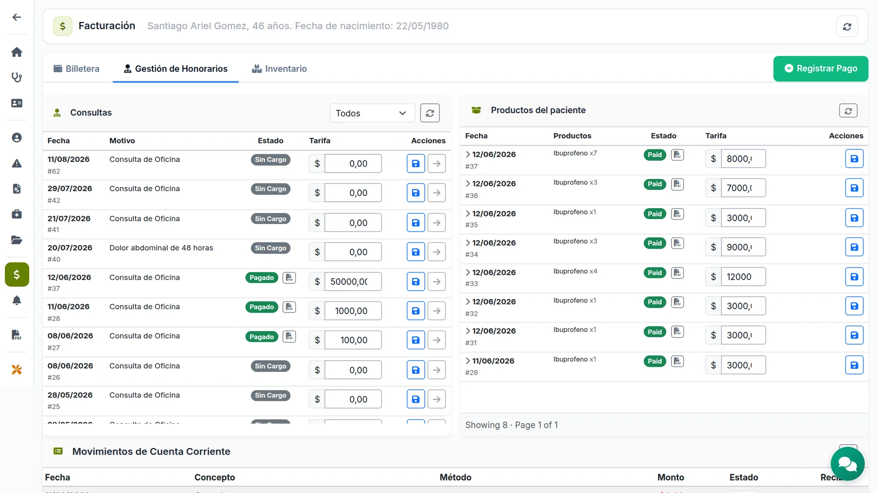Go back using the left arrow
The height and width of the screenshot is (493, 877).
(x=17, y=17)
